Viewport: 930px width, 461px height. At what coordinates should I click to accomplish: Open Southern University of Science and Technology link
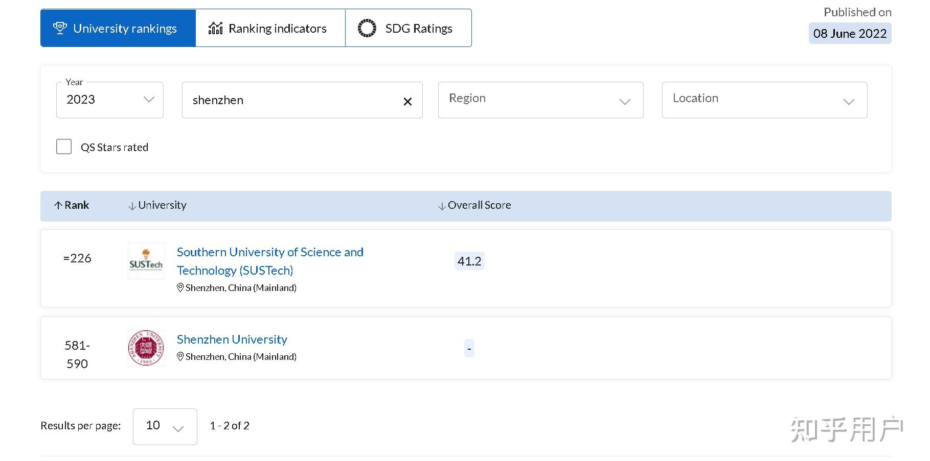point(270,261)
